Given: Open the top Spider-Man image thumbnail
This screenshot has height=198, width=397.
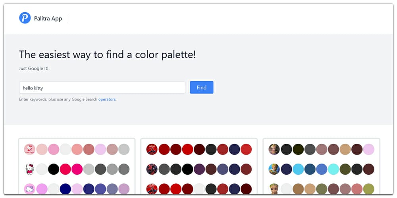Looking at the screenshot, I should [152, 149].
